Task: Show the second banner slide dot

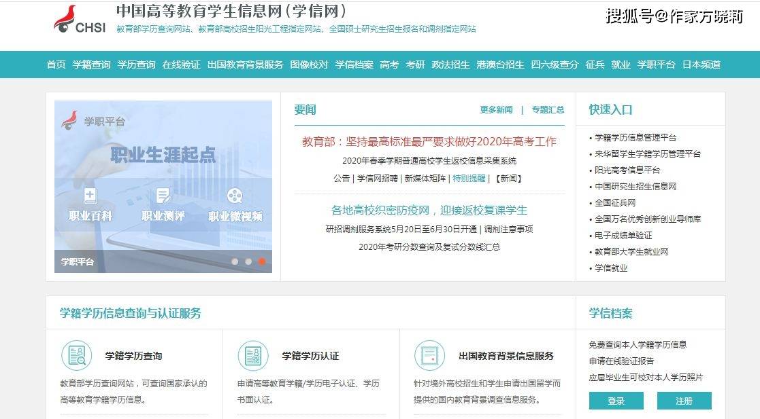Action: click(248, 261)
